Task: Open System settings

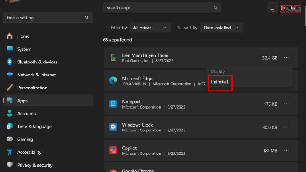Action: click(24, 49)
